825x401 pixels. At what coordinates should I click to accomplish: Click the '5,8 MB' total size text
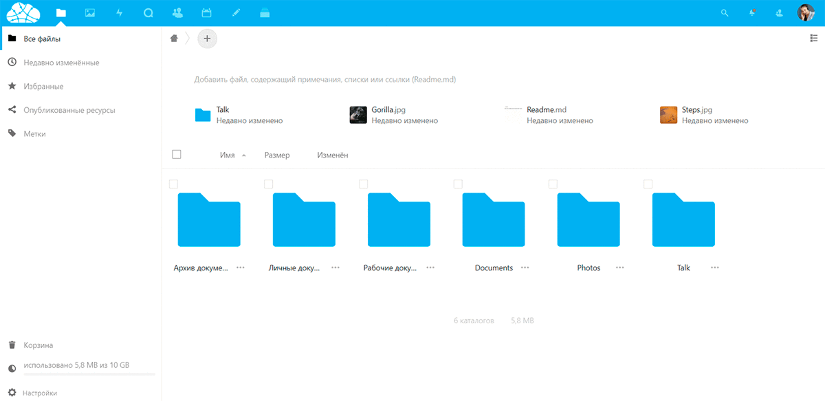click(x=522, y=321)
